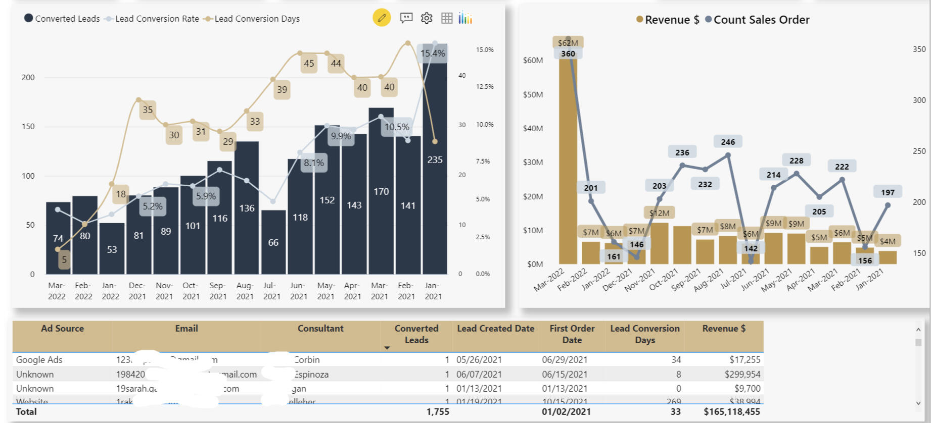
Task: Open the comment speech bubble icon
Action: 406,18
